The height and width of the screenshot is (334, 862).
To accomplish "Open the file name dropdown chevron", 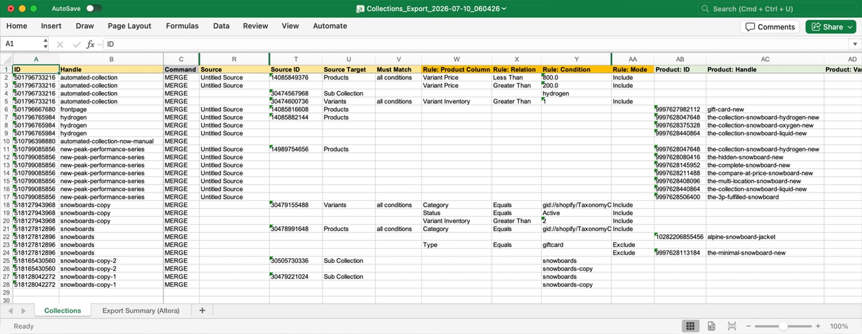I will 504,8.
